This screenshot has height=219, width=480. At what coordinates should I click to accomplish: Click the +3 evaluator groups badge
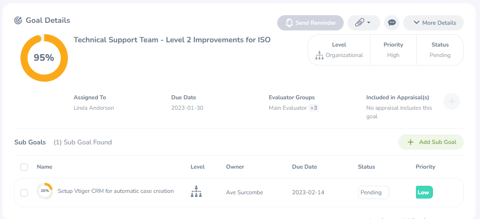click(314, 108)
